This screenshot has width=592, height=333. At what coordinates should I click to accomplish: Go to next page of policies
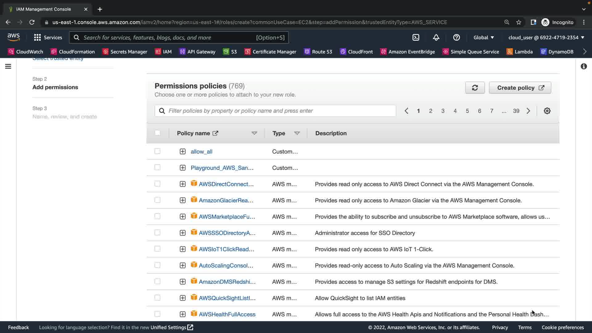[x=528, y=111]
